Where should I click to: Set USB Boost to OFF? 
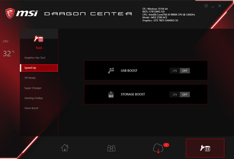[185, 71]
